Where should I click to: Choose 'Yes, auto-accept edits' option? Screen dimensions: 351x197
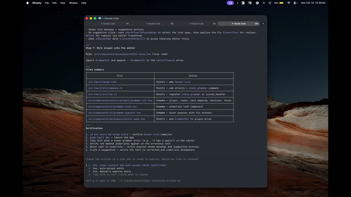click(106, 168)
